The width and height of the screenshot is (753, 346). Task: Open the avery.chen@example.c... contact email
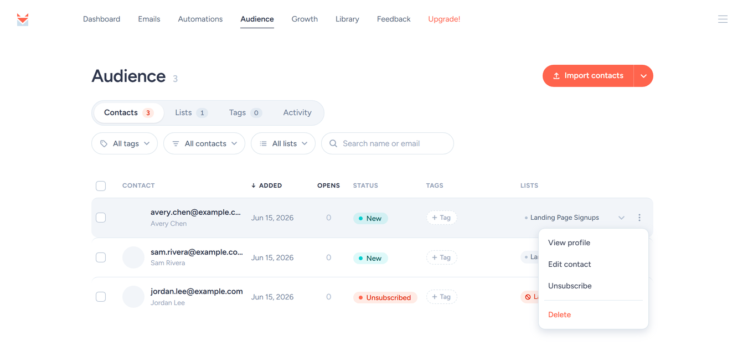(195, 212)
